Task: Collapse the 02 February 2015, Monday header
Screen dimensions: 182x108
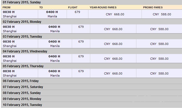Action: pos(92,22)
